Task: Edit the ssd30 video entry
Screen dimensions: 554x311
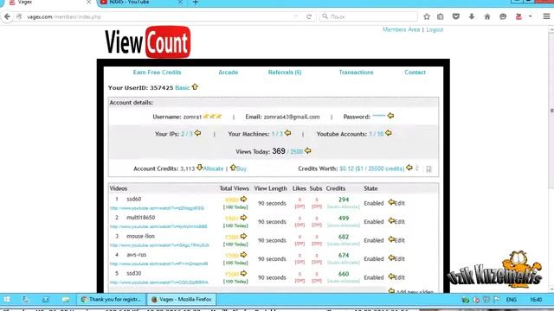Action: [x=400, y=277]
